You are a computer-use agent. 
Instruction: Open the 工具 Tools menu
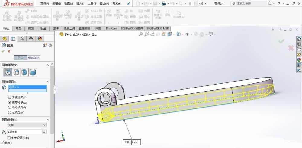(92, 3)
